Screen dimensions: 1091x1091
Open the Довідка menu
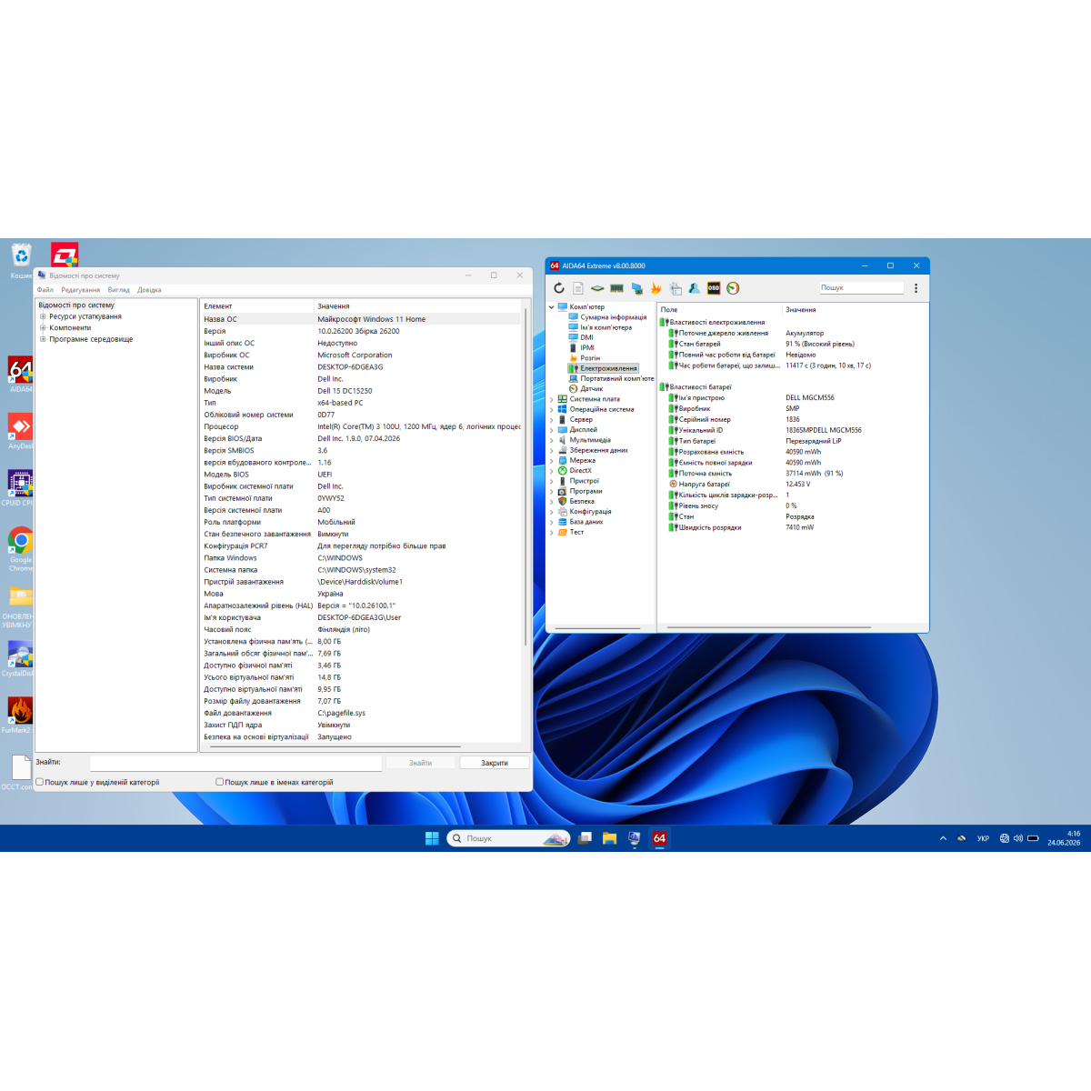pos(150,290)
